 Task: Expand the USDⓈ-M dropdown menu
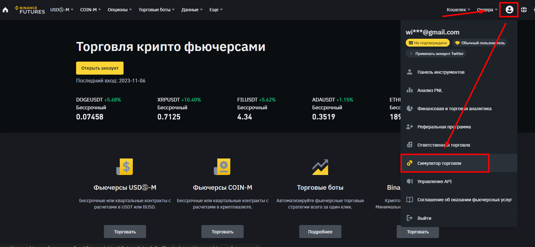(x=62, y=10)
